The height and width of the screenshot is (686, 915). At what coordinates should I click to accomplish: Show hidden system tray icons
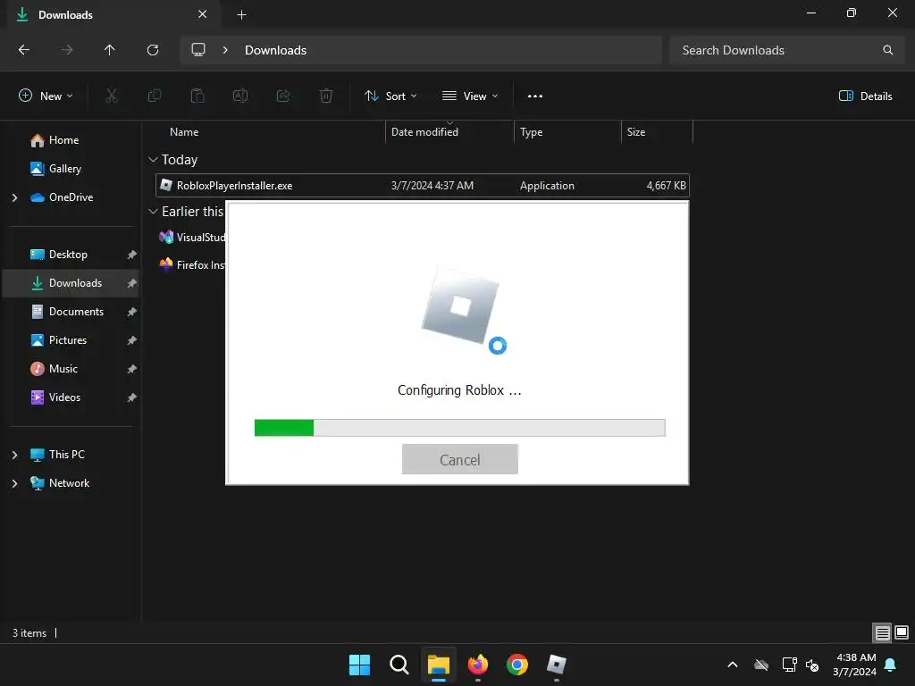[x=733, y=665]
